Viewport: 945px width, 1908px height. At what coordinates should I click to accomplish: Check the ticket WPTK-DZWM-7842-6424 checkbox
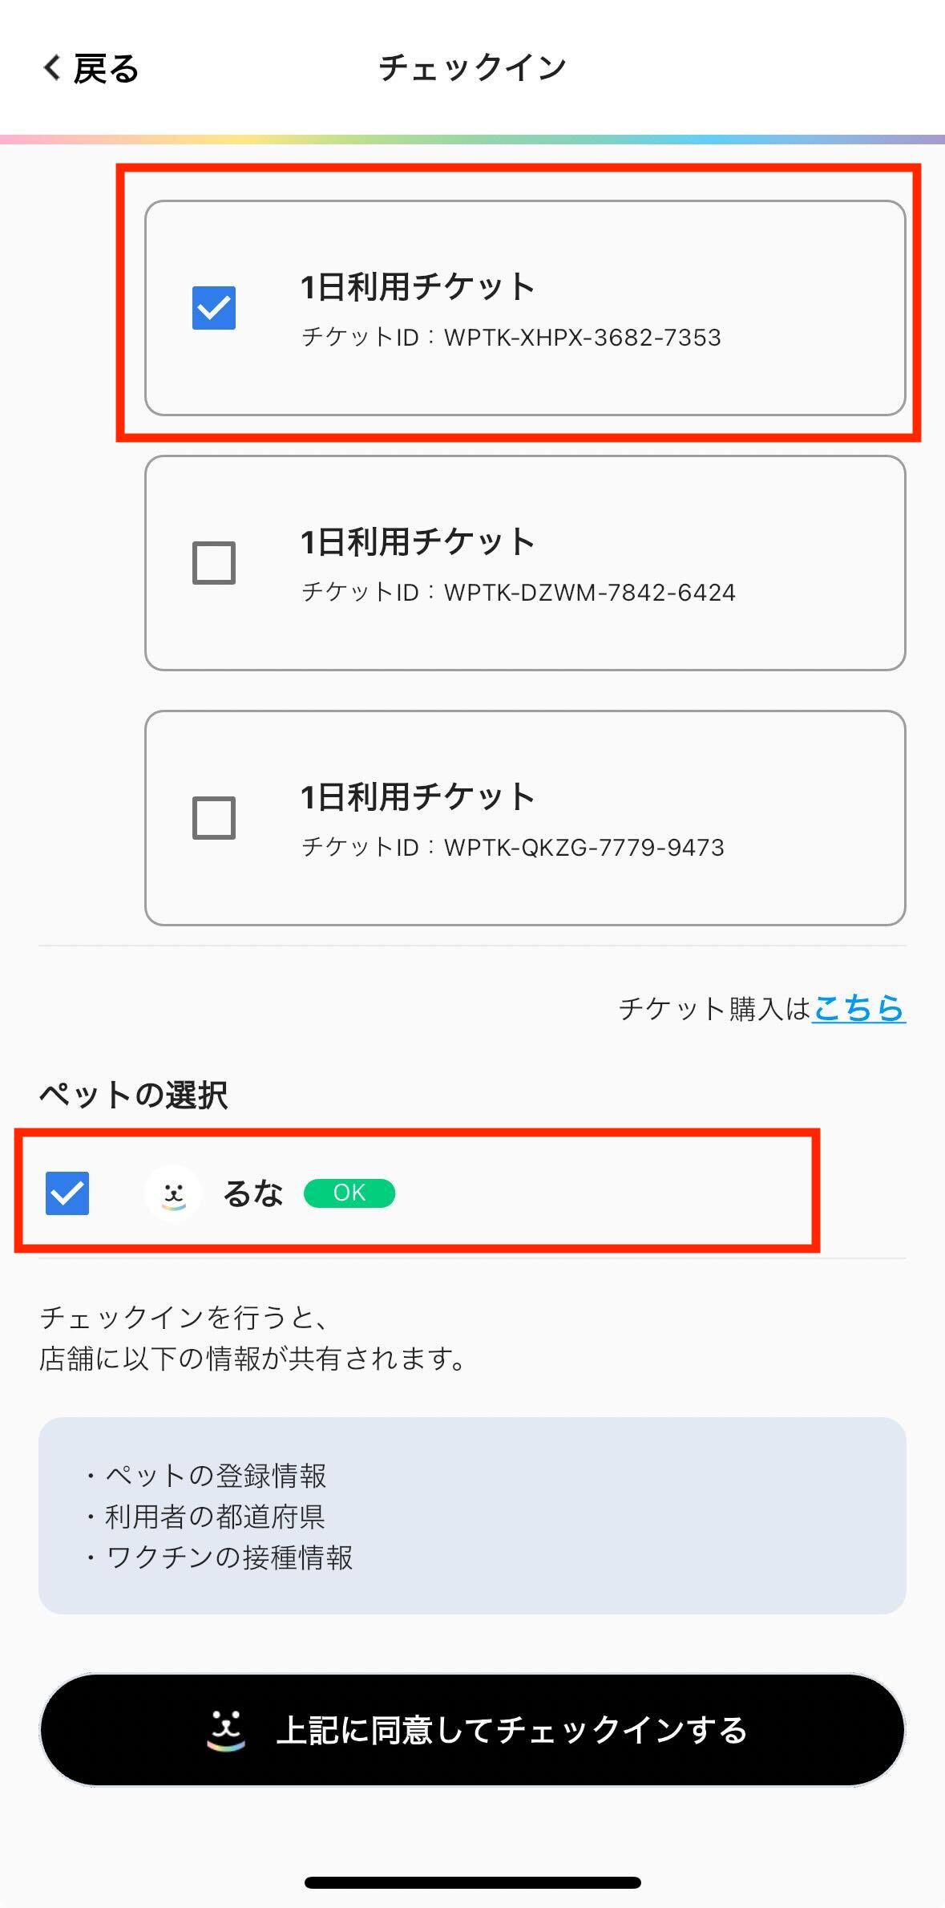click(x=214, y=563)
